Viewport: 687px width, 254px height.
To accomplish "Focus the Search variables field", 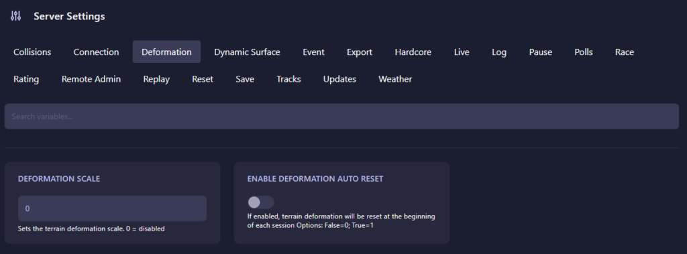I will point(341,117).
